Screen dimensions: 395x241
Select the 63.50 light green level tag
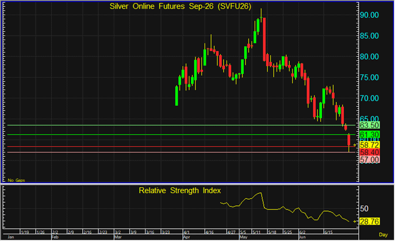[x=369, y=125]
